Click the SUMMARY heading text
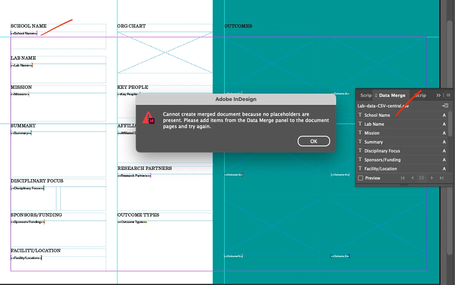This screenshot has width=455, height=285. 23,126
